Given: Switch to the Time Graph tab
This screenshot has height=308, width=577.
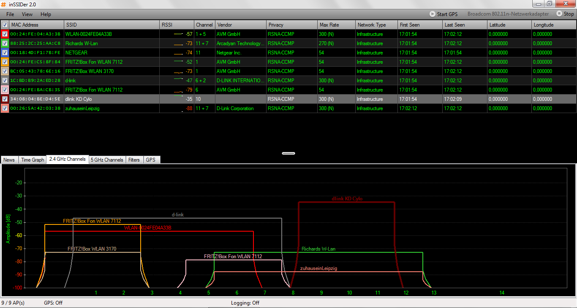Looking at the screenshot, I should [33, 160].
